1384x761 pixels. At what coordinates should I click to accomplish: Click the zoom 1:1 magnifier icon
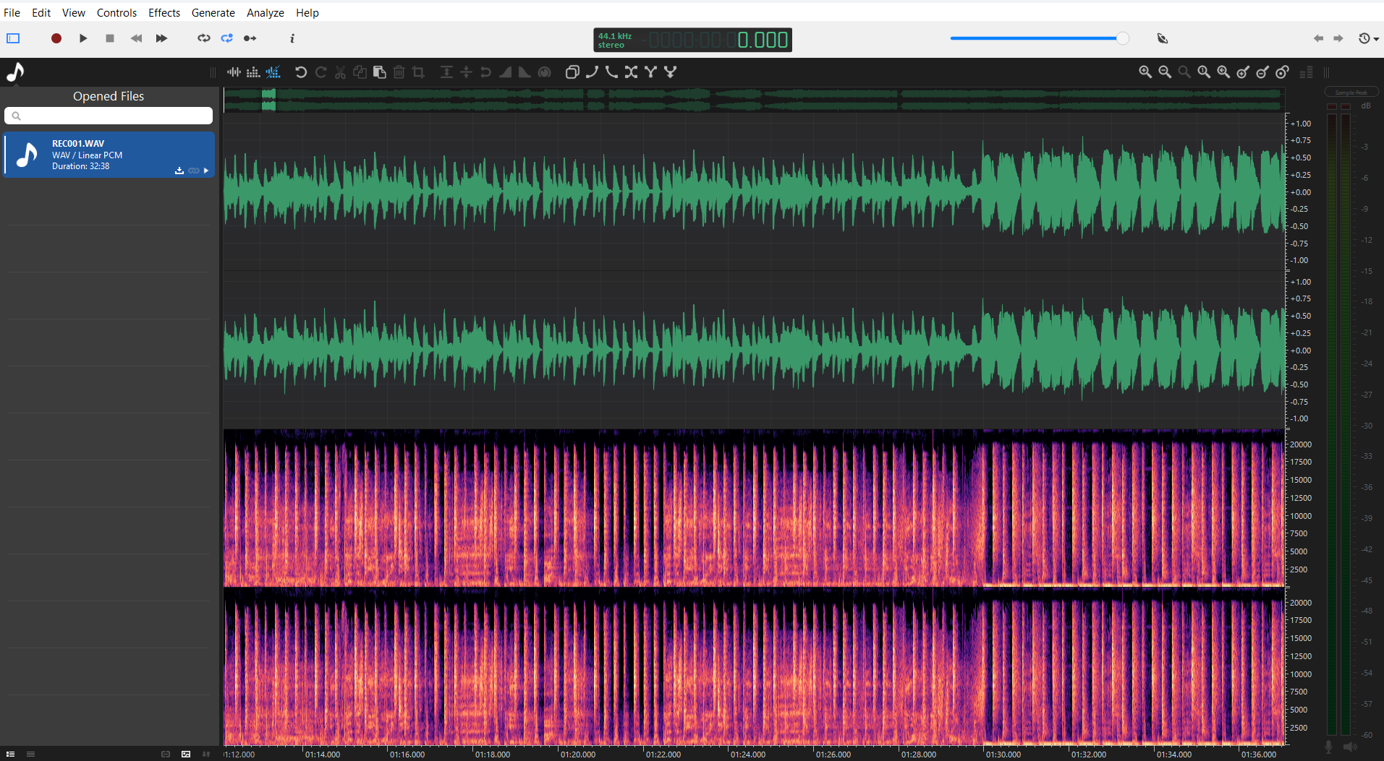tap(1204, 72)
